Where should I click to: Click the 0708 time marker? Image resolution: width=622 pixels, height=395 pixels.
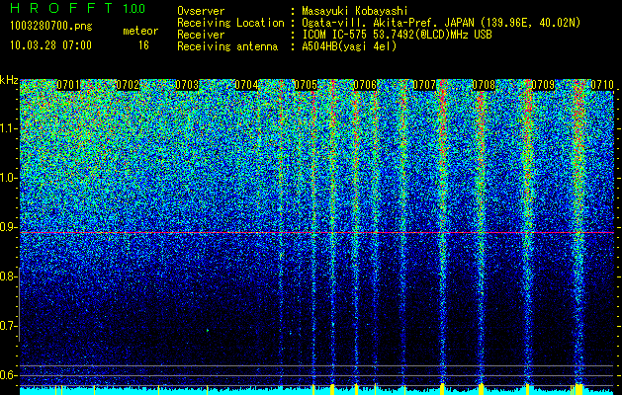click(484, 85)
